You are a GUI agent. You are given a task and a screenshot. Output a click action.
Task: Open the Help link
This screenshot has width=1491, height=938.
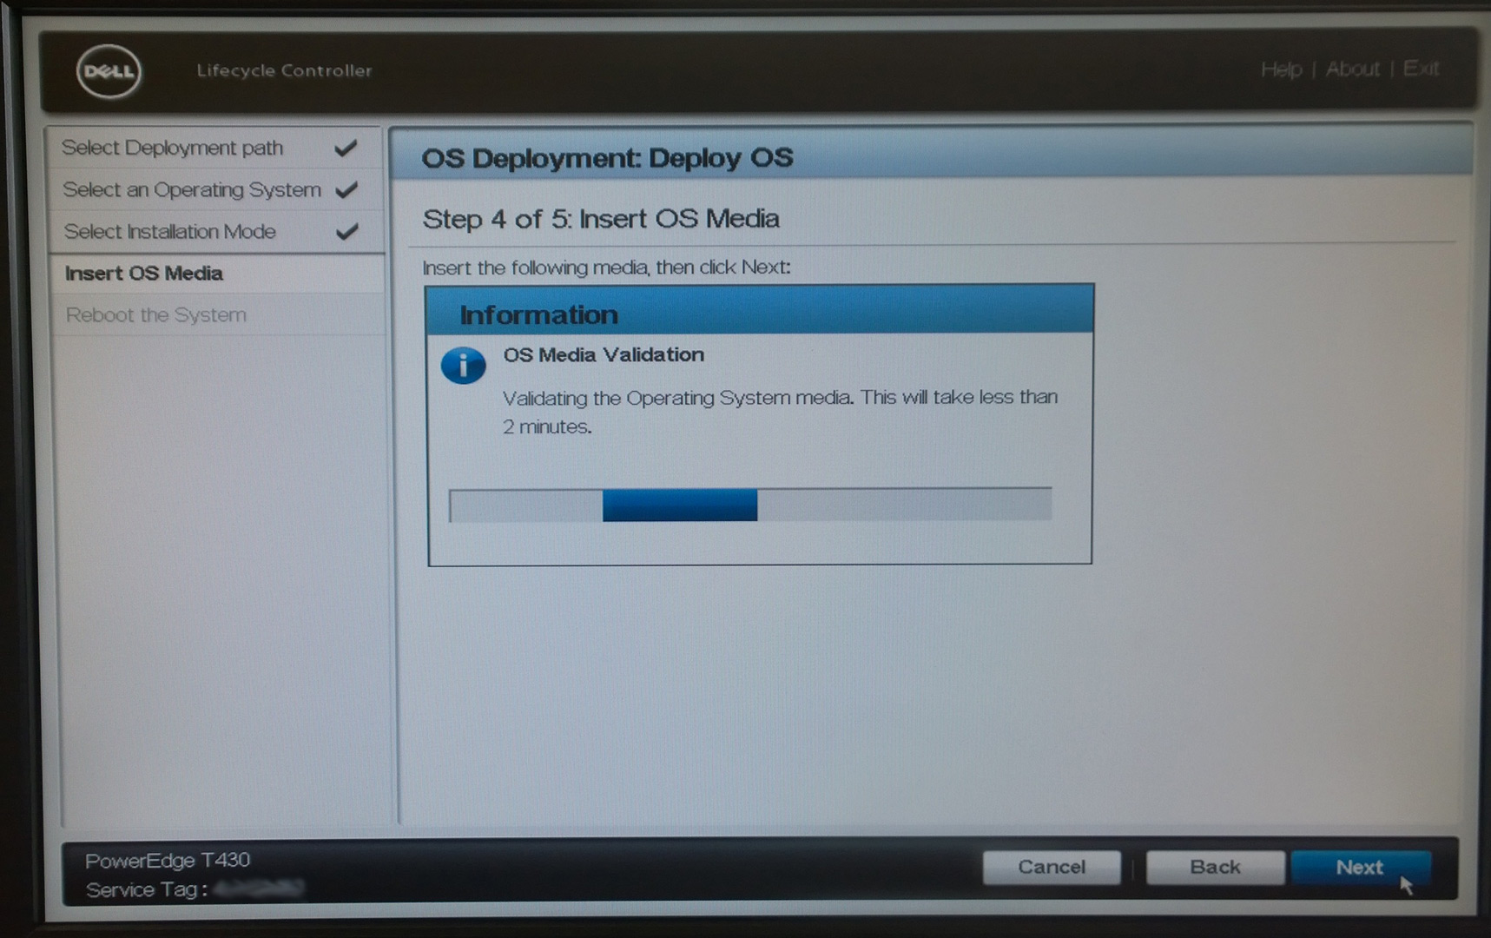point(1281,69)
